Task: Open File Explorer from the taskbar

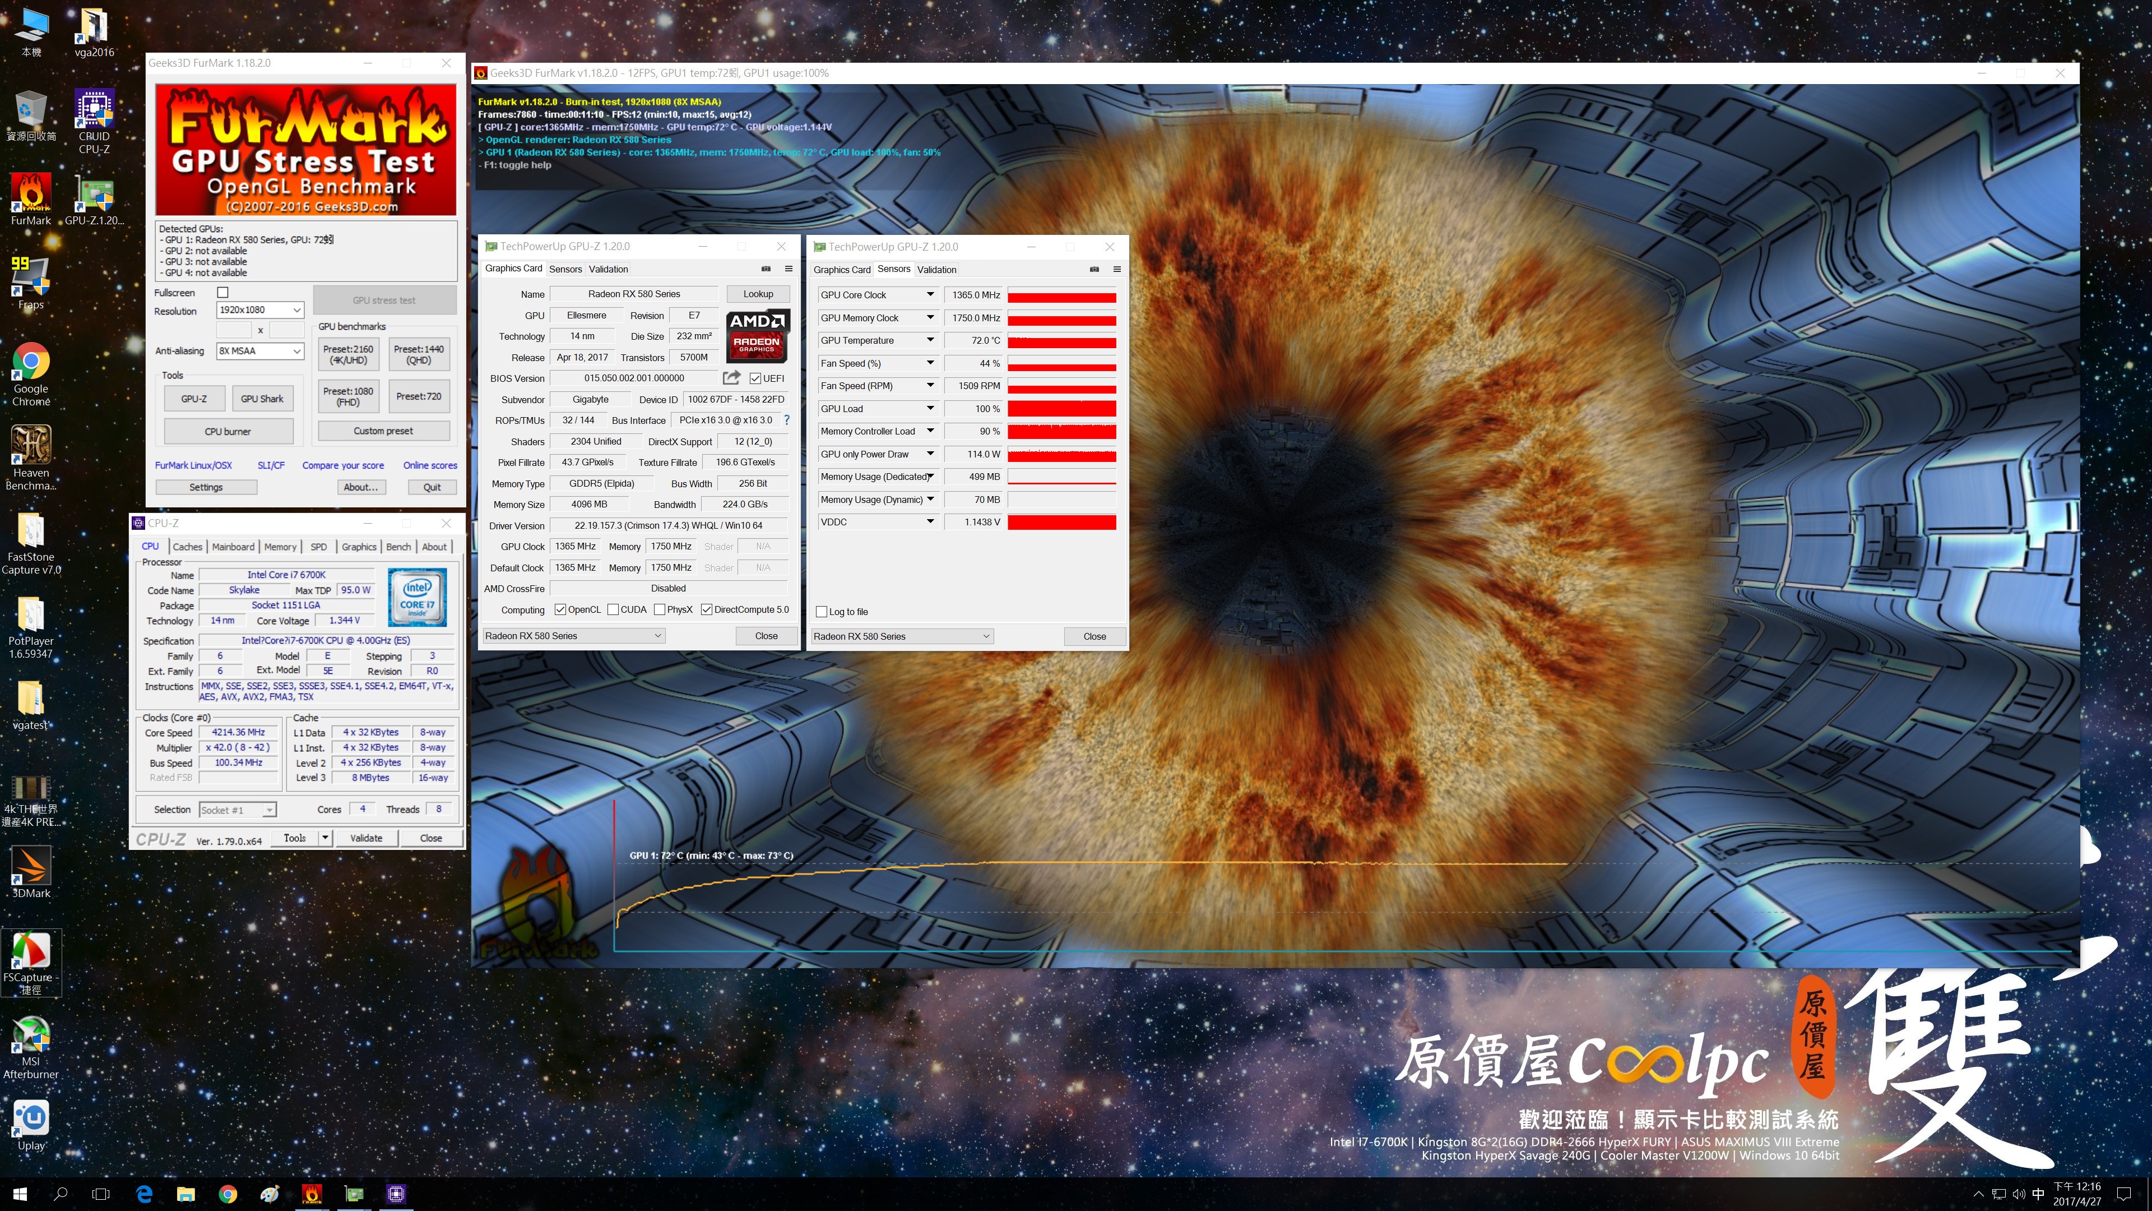Action: 185,1194
